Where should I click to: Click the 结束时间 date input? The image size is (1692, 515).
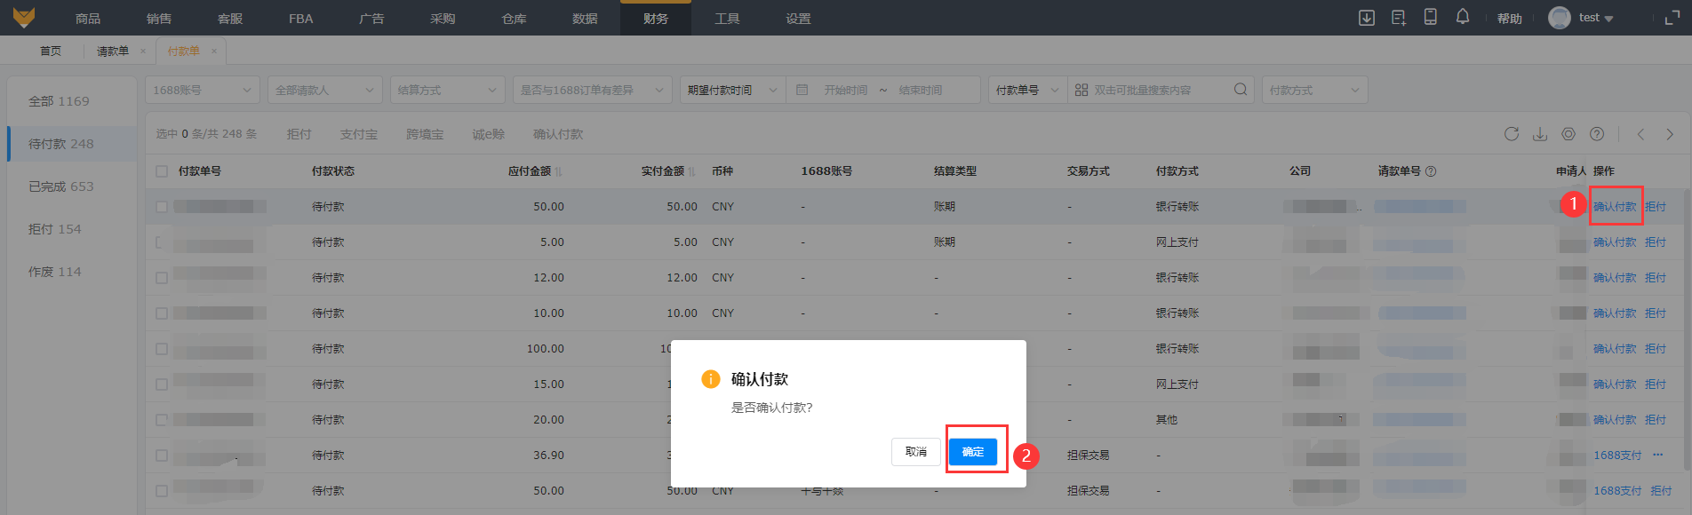click(x=921, y=90)
